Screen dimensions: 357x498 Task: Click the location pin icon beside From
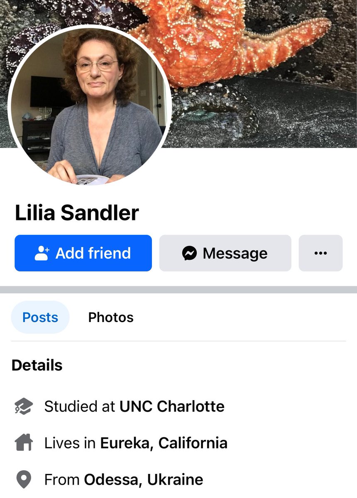click(23, 480)
